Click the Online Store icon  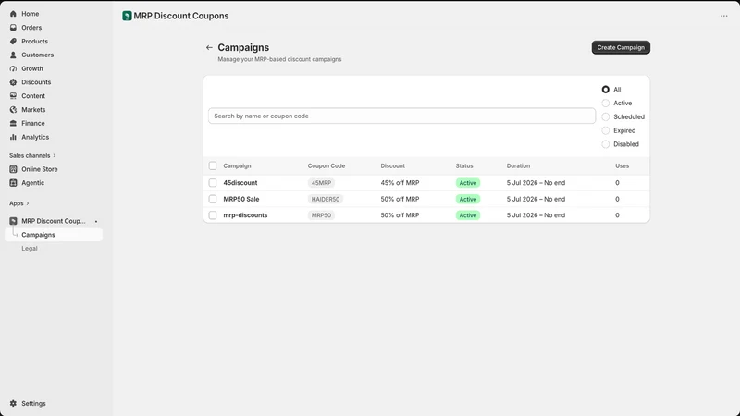pyautogui.click(x=13, y=169)
